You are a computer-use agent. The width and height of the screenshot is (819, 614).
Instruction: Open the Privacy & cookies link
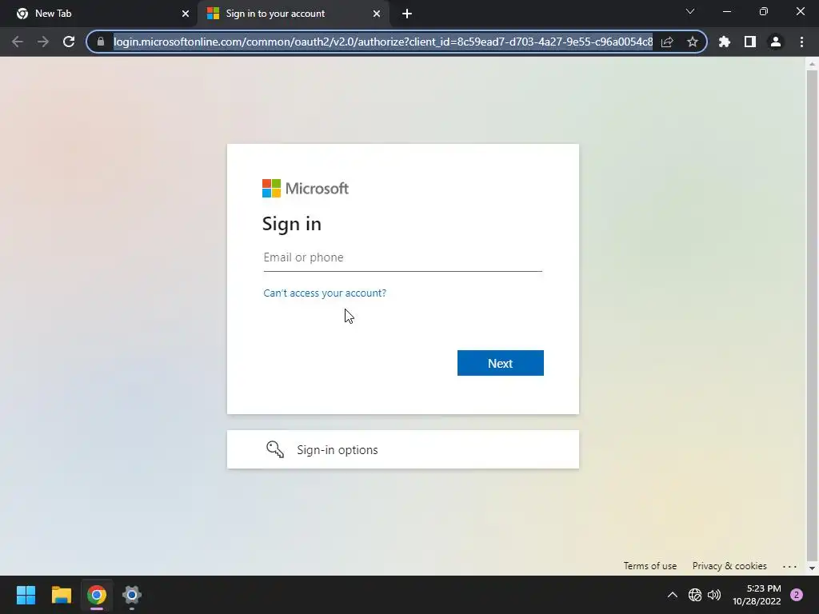729,566
